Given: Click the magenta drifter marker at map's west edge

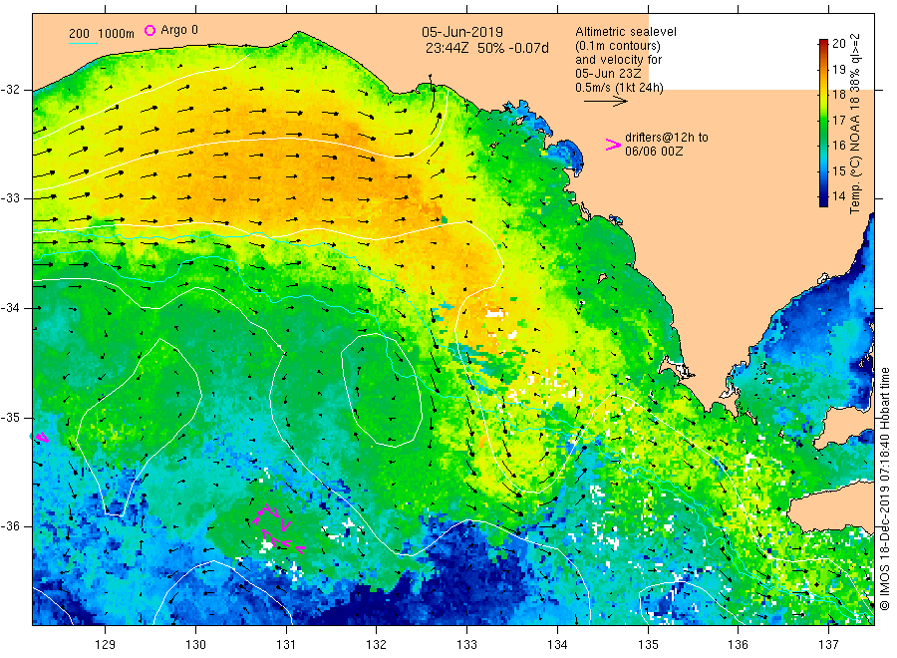Looking at the screenshot, I should [x=40, y=437].
